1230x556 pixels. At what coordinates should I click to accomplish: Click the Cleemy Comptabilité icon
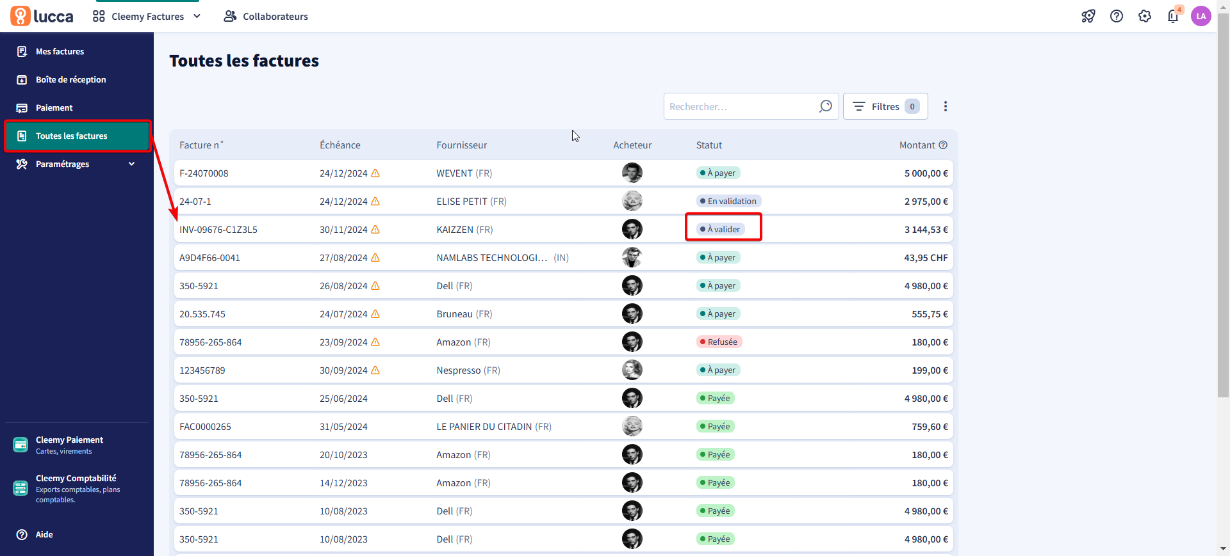(x=20, y=488)
